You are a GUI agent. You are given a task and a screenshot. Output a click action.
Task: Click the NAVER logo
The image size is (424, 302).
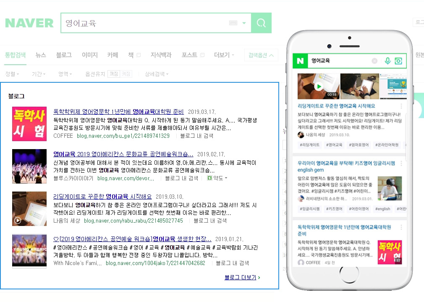[29, 23]
